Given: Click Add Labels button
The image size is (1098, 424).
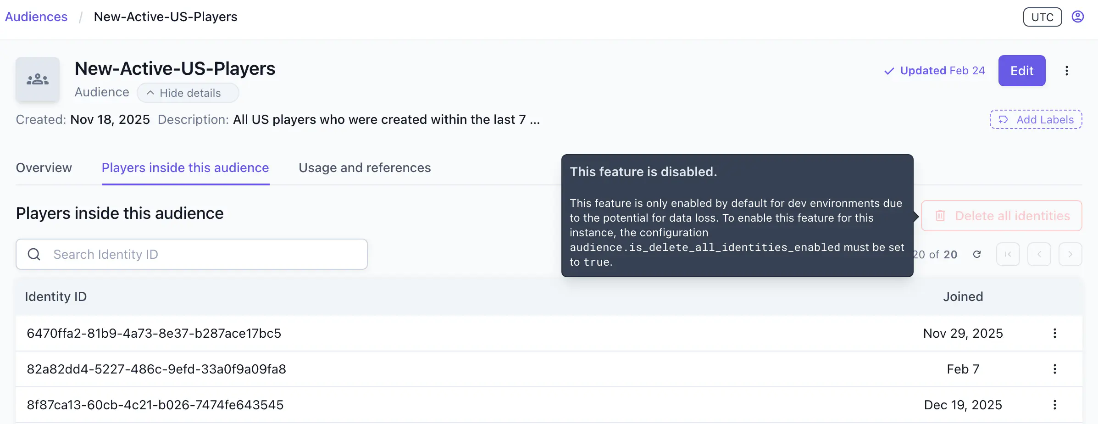Looking at the screenshot, I should click(1036, 119).
